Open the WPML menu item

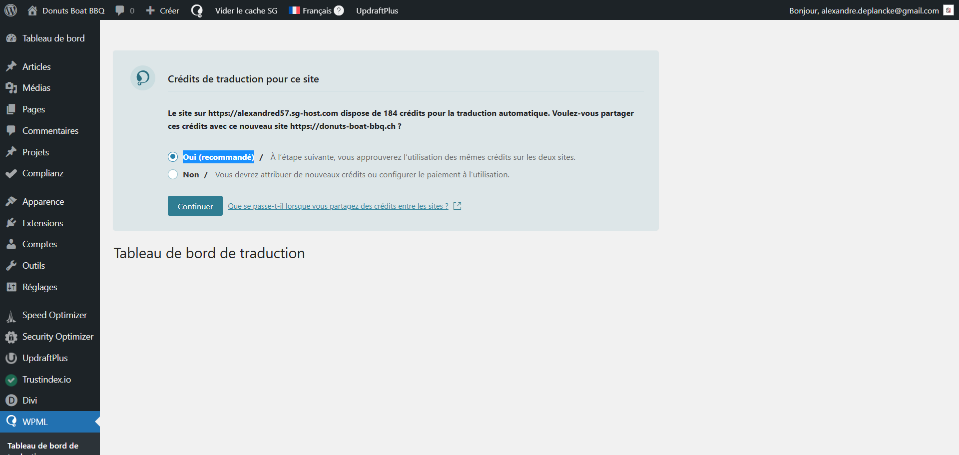50,422
